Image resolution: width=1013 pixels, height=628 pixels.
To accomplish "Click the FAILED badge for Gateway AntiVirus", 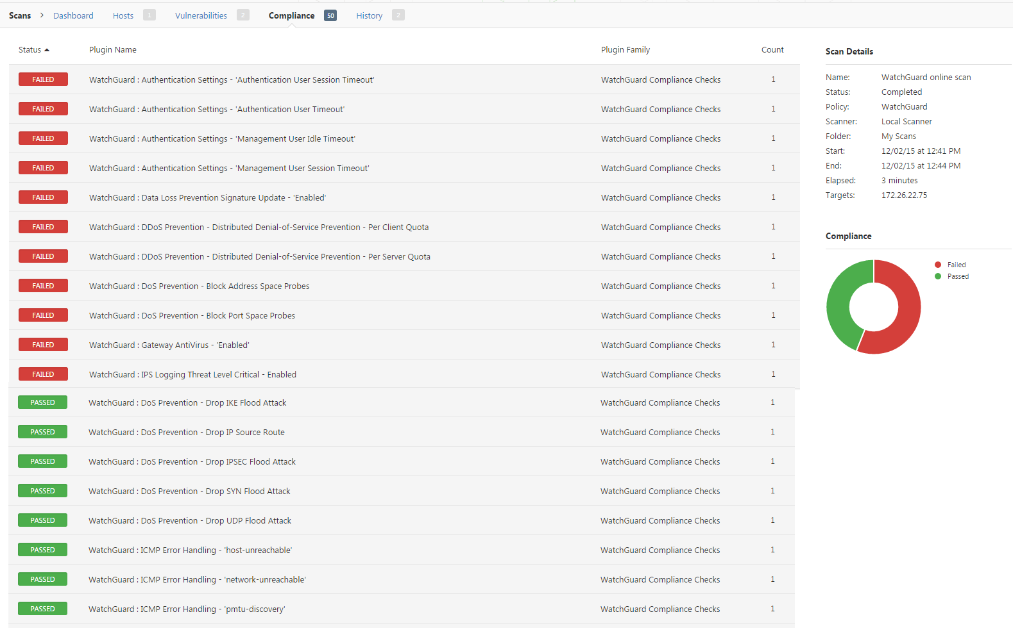I will pos(43,345).
